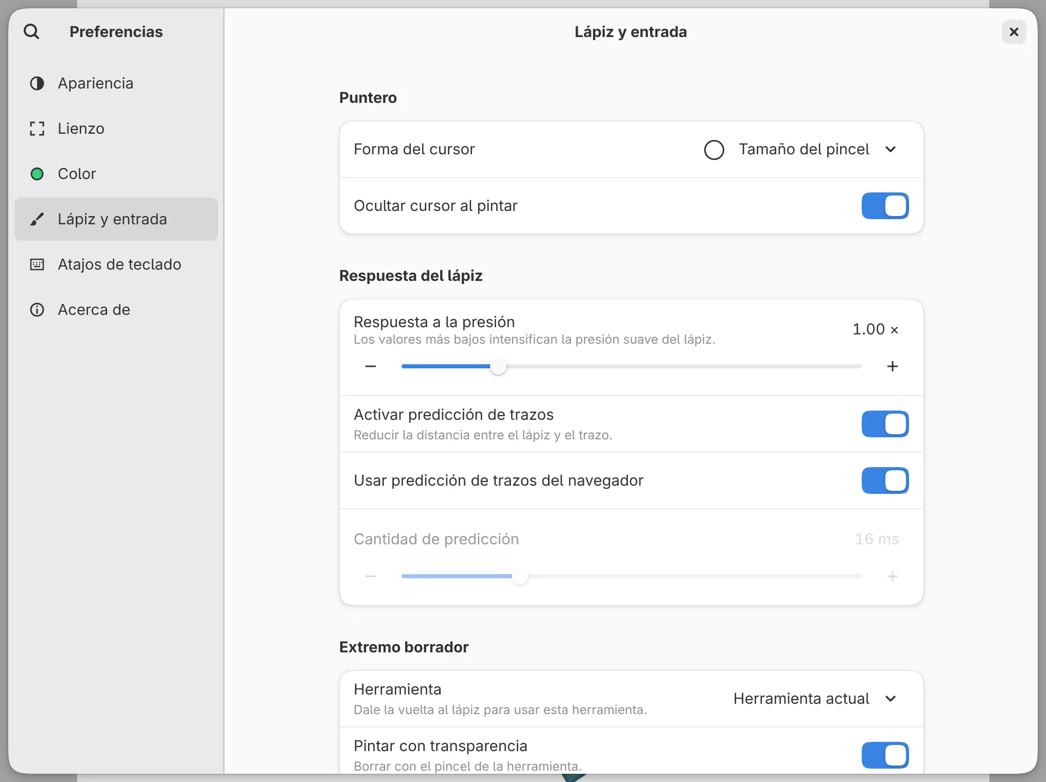
Task: Go to Atajos de teclado section
Action: [x=116, y=264]
